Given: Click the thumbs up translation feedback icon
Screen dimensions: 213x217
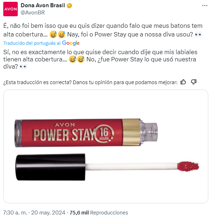Looking at the screenshot, I should (x=183, y=82).
